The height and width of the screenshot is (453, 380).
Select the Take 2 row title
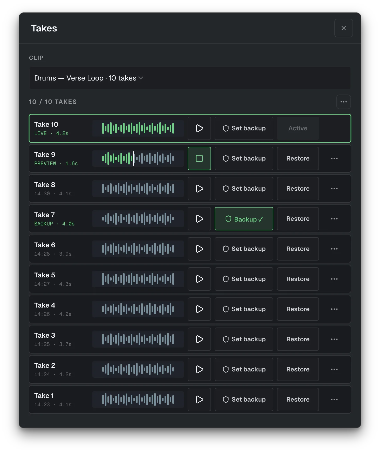point(45,365)
